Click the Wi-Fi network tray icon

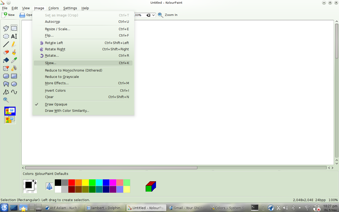coord(307,208)
